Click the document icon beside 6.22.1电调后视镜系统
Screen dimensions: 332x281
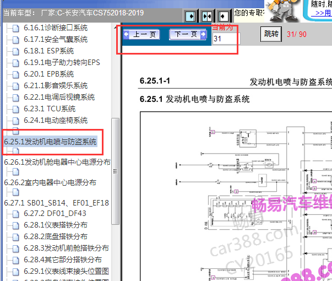click(15, 98)
